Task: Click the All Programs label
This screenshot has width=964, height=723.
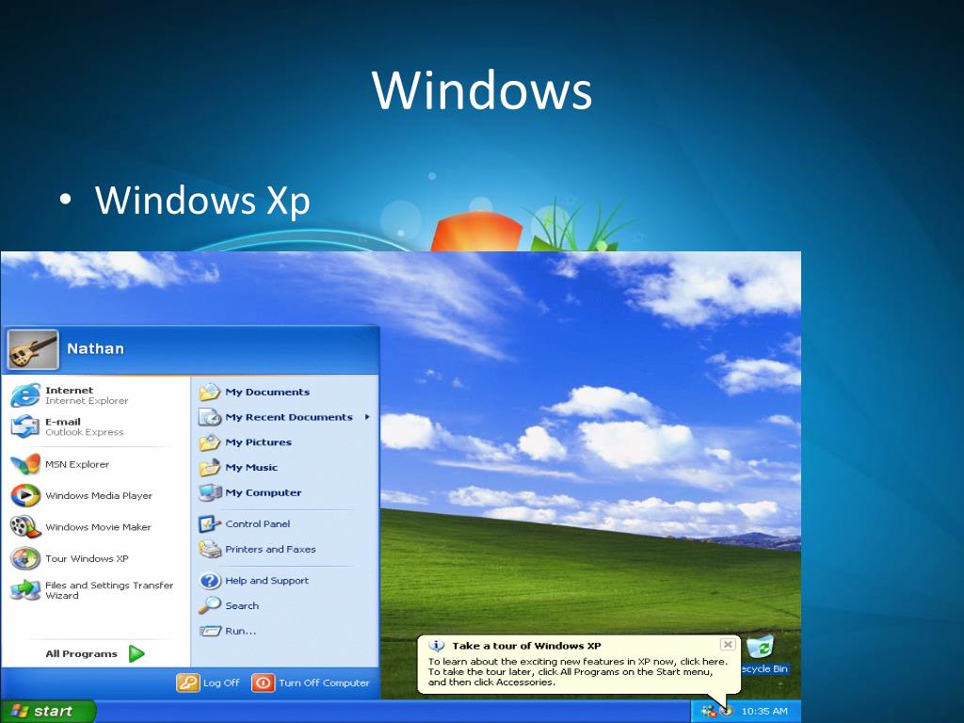Action: tap(81, 653)
